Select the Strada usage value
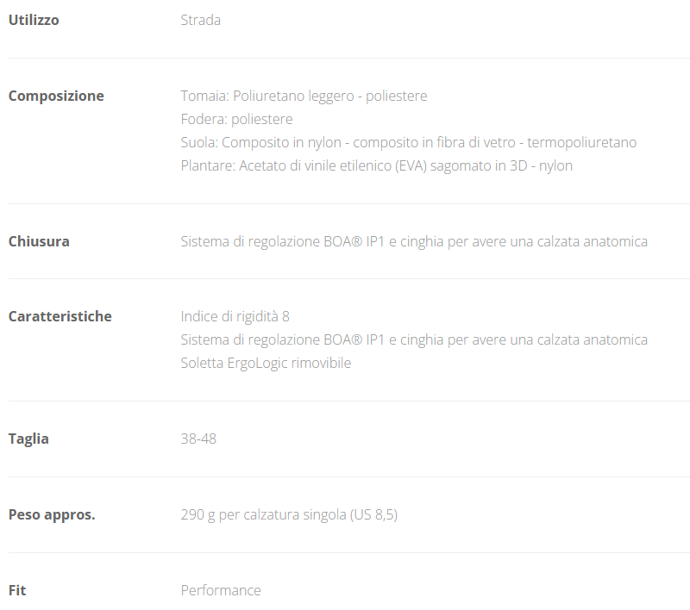This screenshot has height=610, width=690. pyautogui.click(x=200, y=20)
